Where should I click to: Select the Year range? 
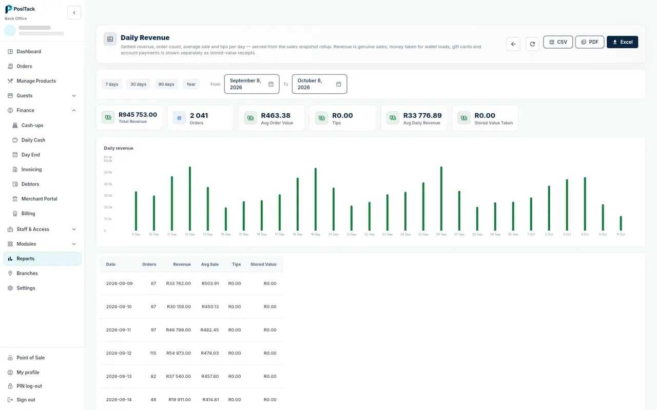click(191, 84)
